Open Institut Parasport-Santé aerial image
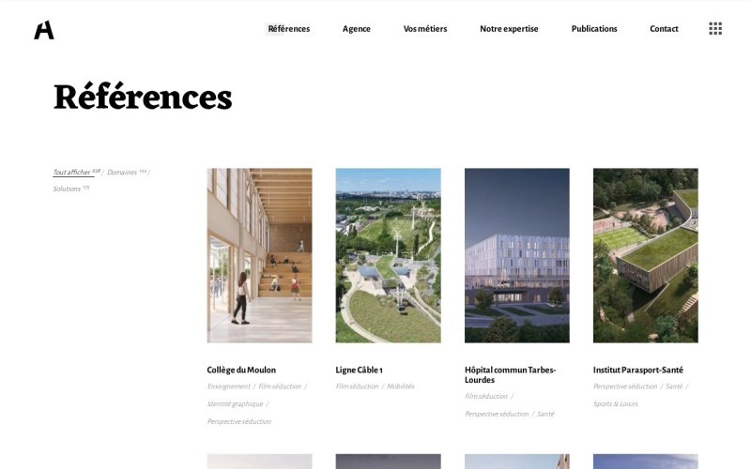Image resolution: width=751 pixels, height=469 pixels. [645, 255]
